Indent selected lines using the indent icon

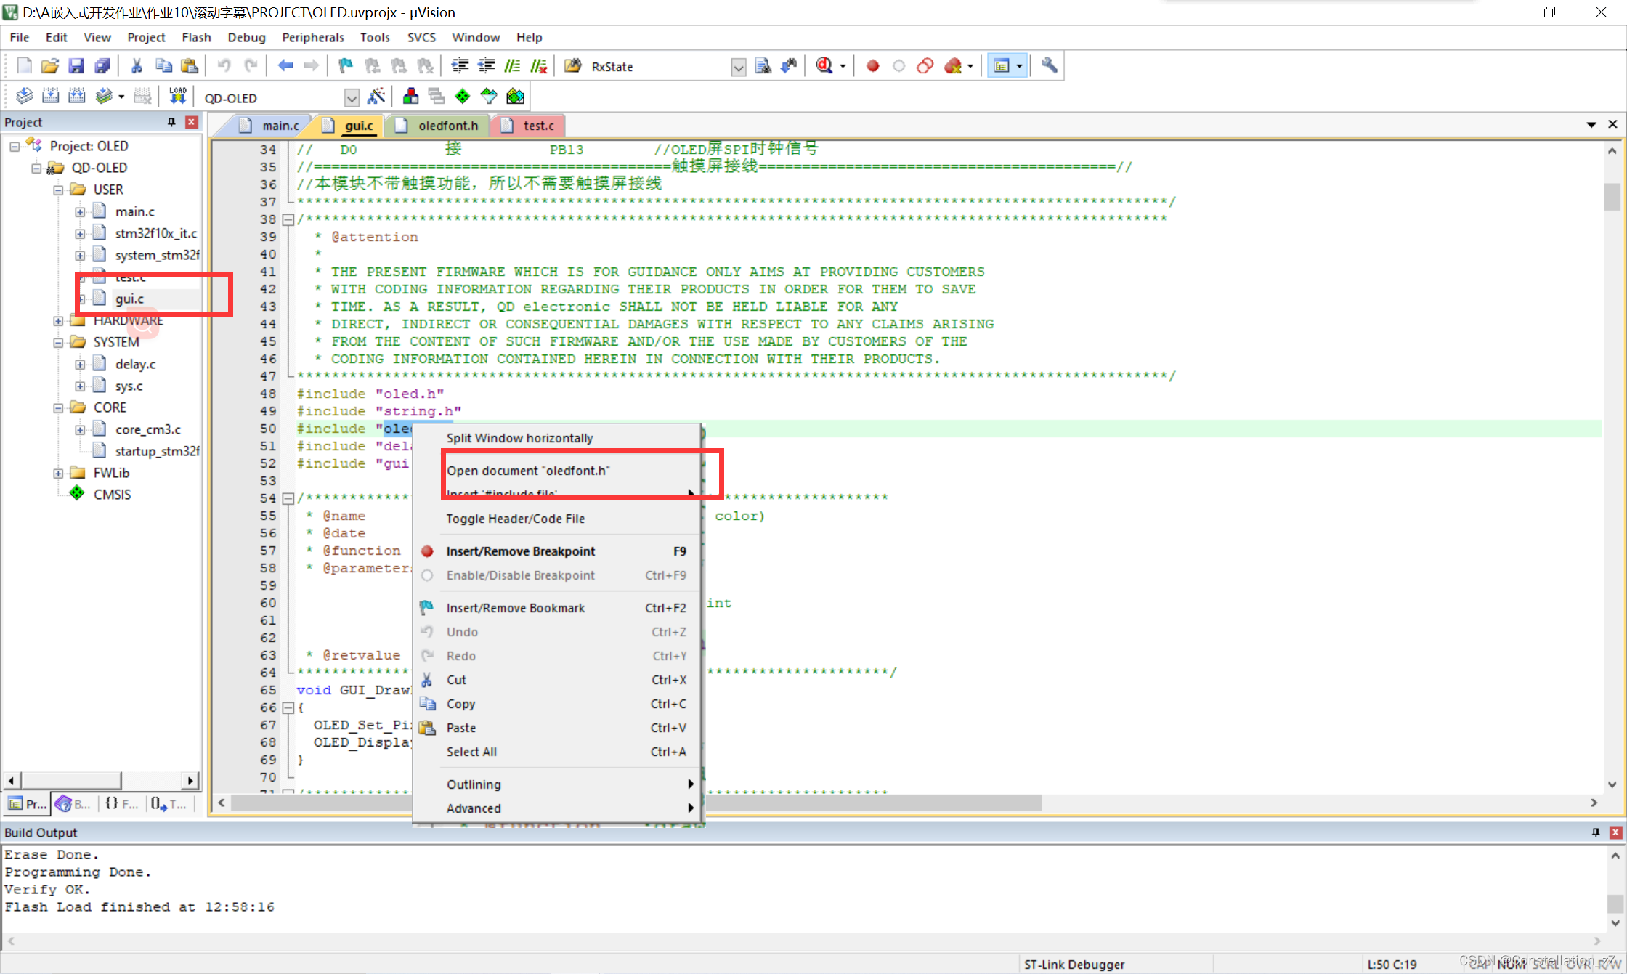coord(460,66)
